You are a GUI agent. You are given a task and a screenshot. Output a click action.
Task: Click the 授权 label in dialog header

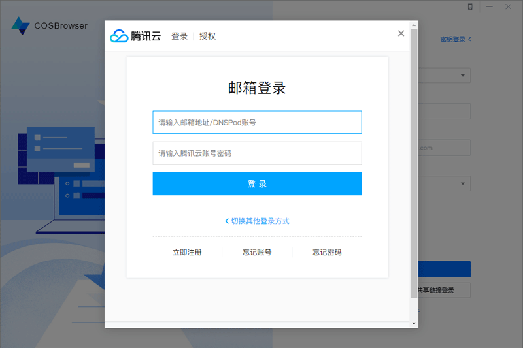coord(207,37)
